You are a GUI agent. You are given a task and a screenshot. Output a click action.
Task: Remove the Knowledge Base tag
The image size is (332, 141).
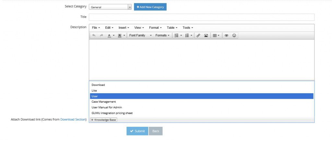pos(92,120)
